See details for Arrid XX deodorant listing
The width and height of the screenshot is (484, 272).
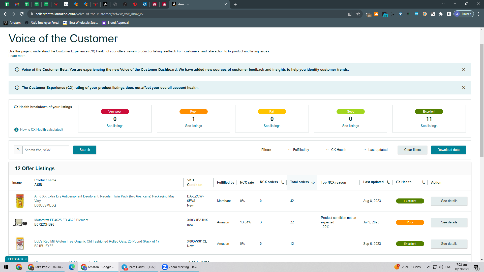click(449, 201)
